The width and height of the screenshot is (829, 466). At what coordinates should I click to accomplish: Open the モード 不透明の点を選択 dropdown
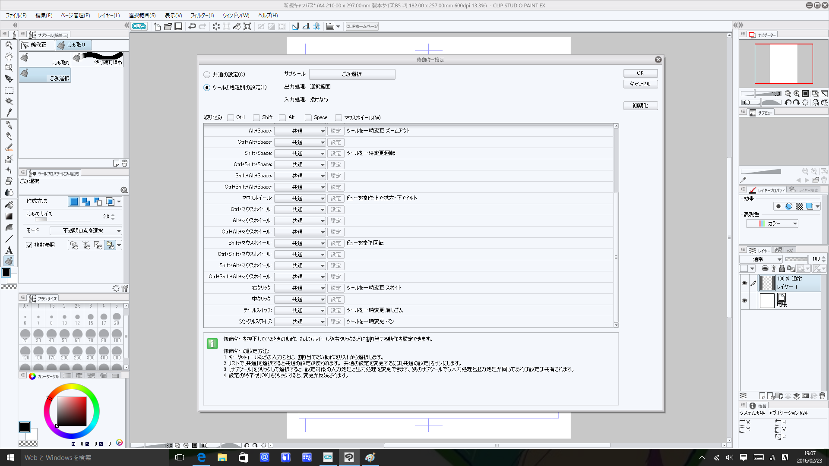pos(85,231)
